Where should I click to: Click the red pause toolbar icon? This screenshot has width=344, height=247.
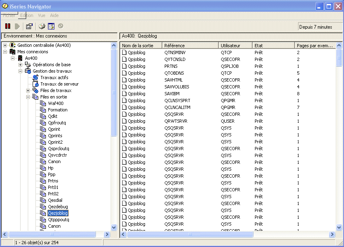pos(8,26)
